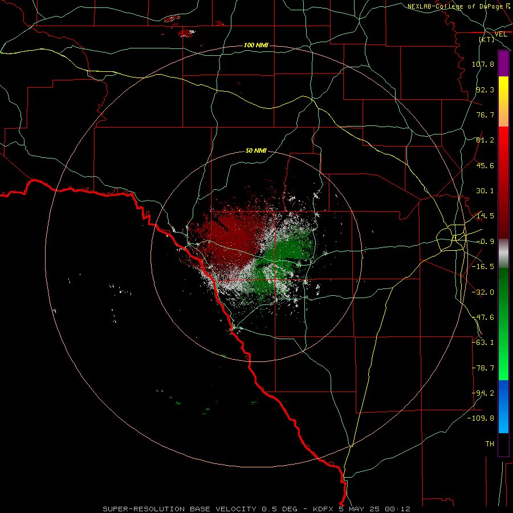The width and height of the screenshot is (513, 513).
Task: Select the 45.6 velocity scale value
Action: tap(485, 165)
